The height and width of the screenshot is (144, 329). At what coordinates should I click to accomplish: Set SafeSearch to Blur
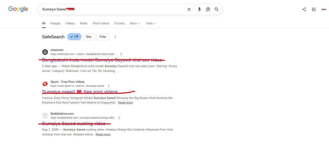click(89, 37)
